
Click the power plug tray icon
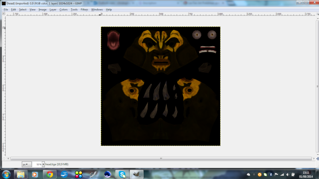coord(293,175)
